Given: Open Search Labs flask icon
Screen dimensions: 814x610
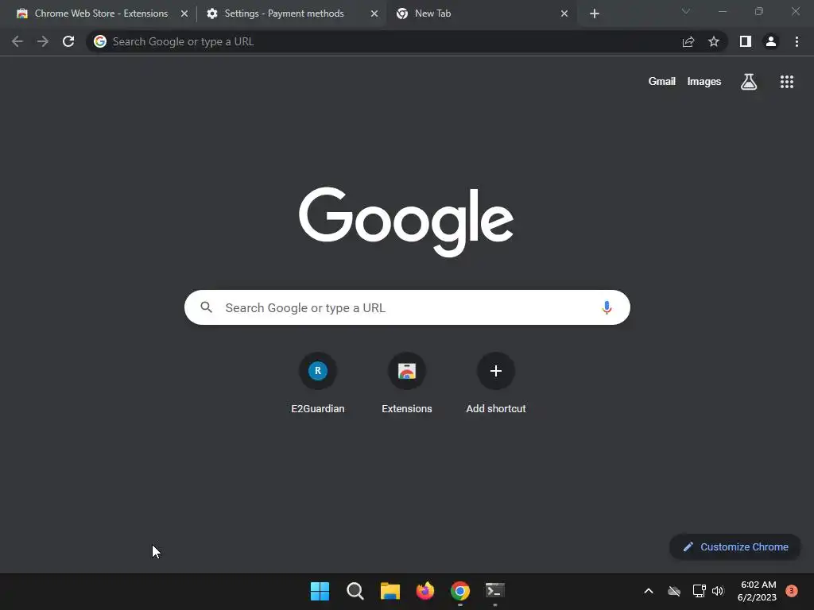Looking at the screenshot, I should (x=749, y=82).
